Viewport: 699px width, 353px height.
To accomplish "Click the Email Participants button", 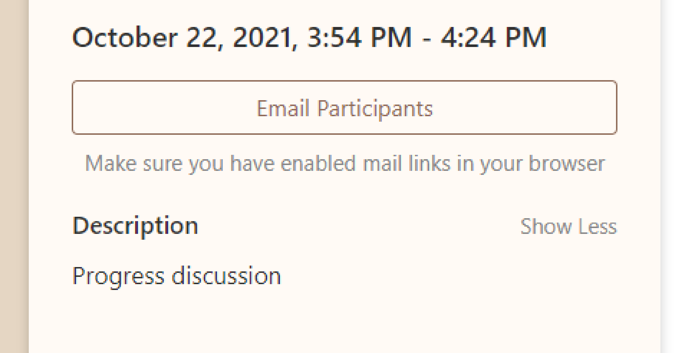I will (344, 107).
